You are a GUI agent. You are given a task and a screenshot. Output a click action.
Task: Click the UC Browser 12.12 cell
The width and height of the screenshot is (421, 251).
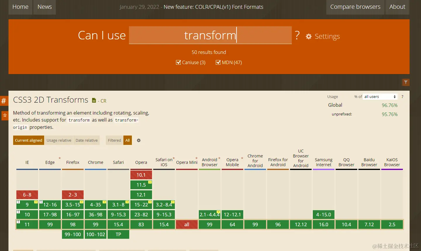[301, 224]
